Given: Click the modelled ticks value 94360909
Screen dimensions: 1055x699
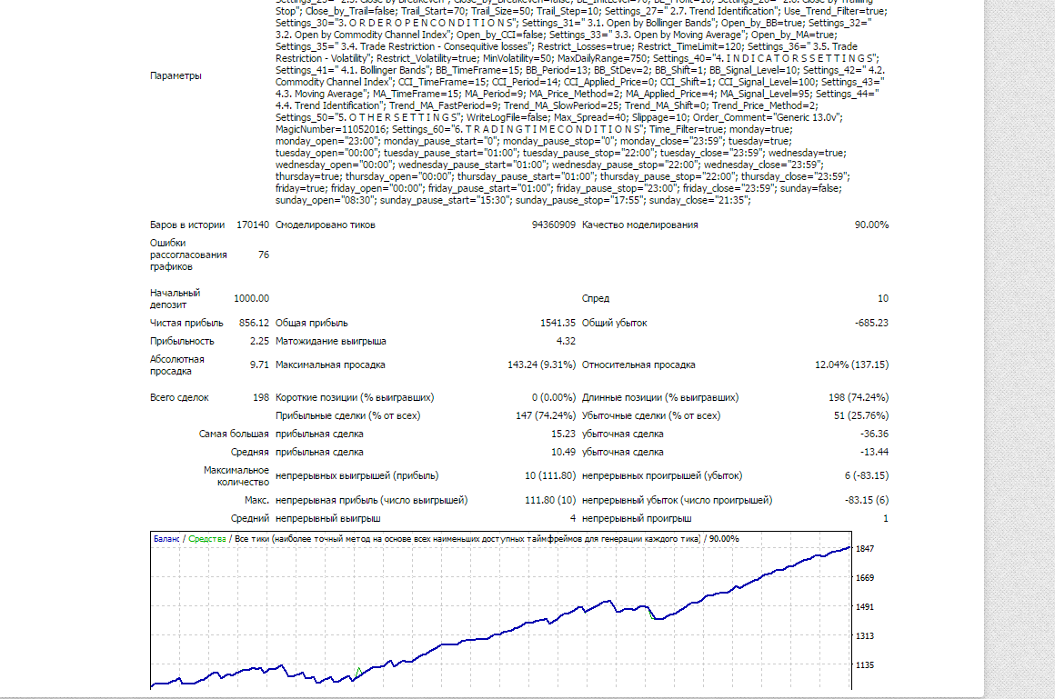Looking at the screenshot, I should pos(554,225).
